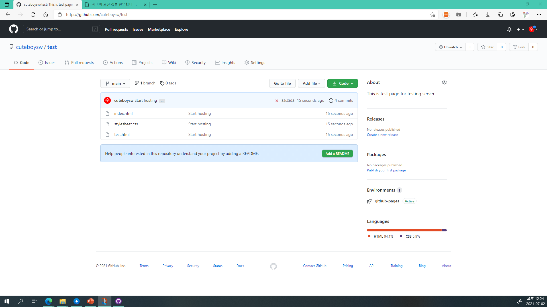Open the Wiki tab
547x307 pixels.
[169, 63]
